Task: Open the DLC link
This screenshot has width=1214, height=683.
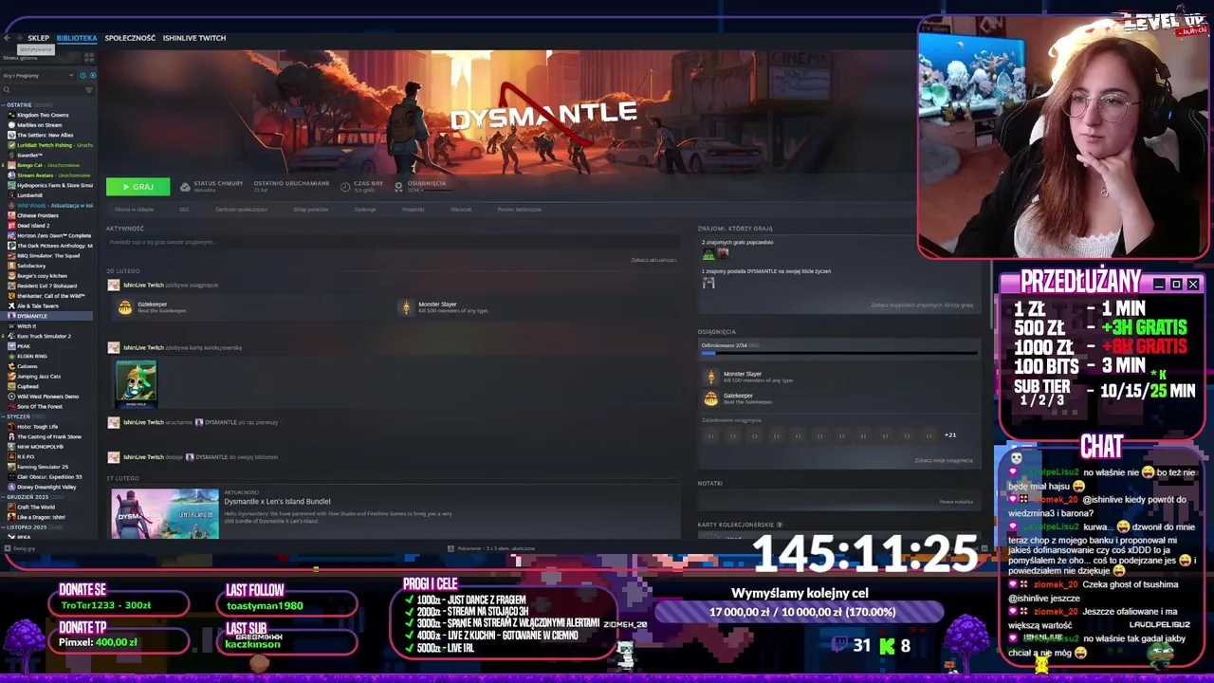Action: pos(185,210)
